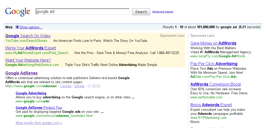Image resolution: width=267 pixels, height=128 pixels.
Task: Click the 'Illinois' location text in sidebar
Action: 195,122
